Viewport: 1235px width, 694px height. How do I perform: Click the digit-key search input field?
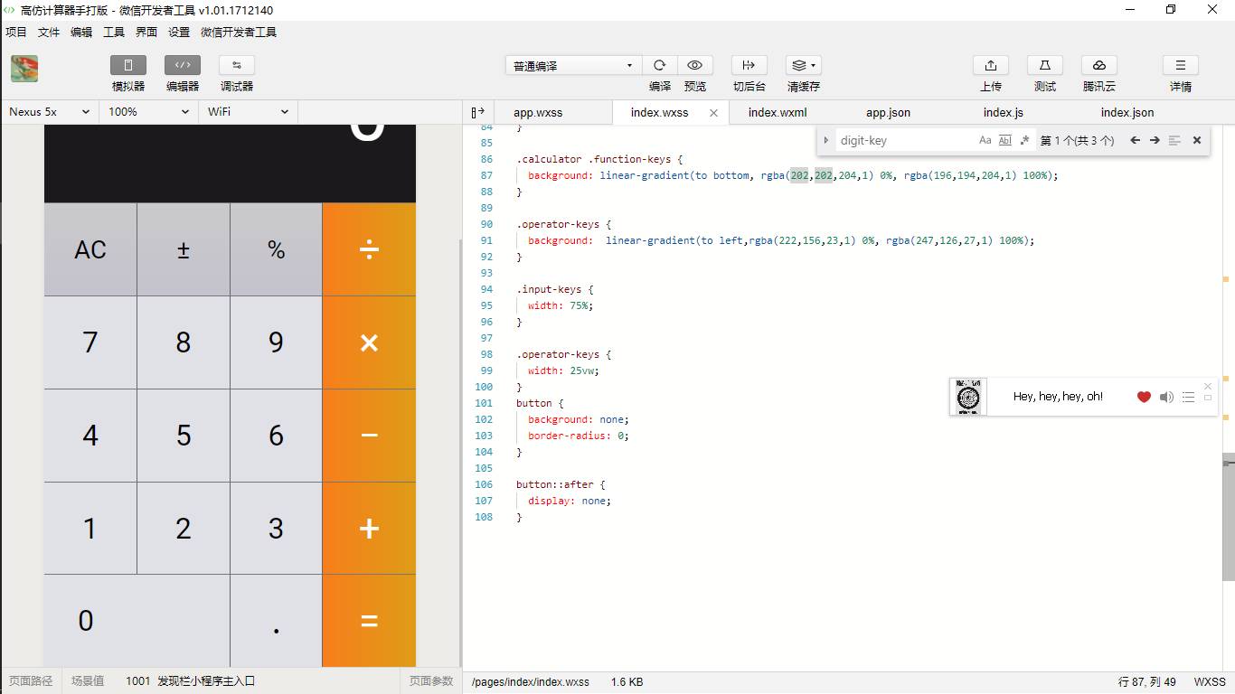click(904, 140)
